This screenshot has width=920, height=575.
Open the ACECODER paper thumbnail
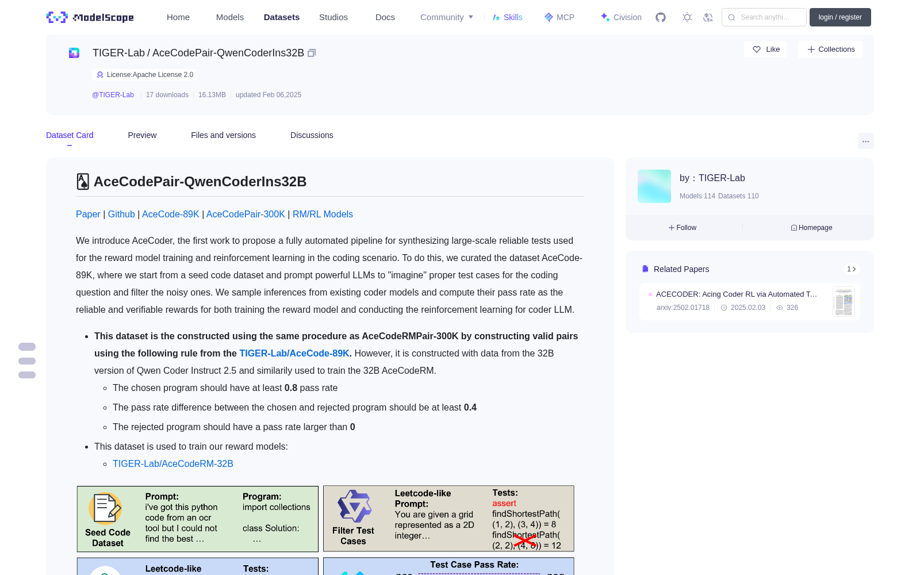click(844, 301)
